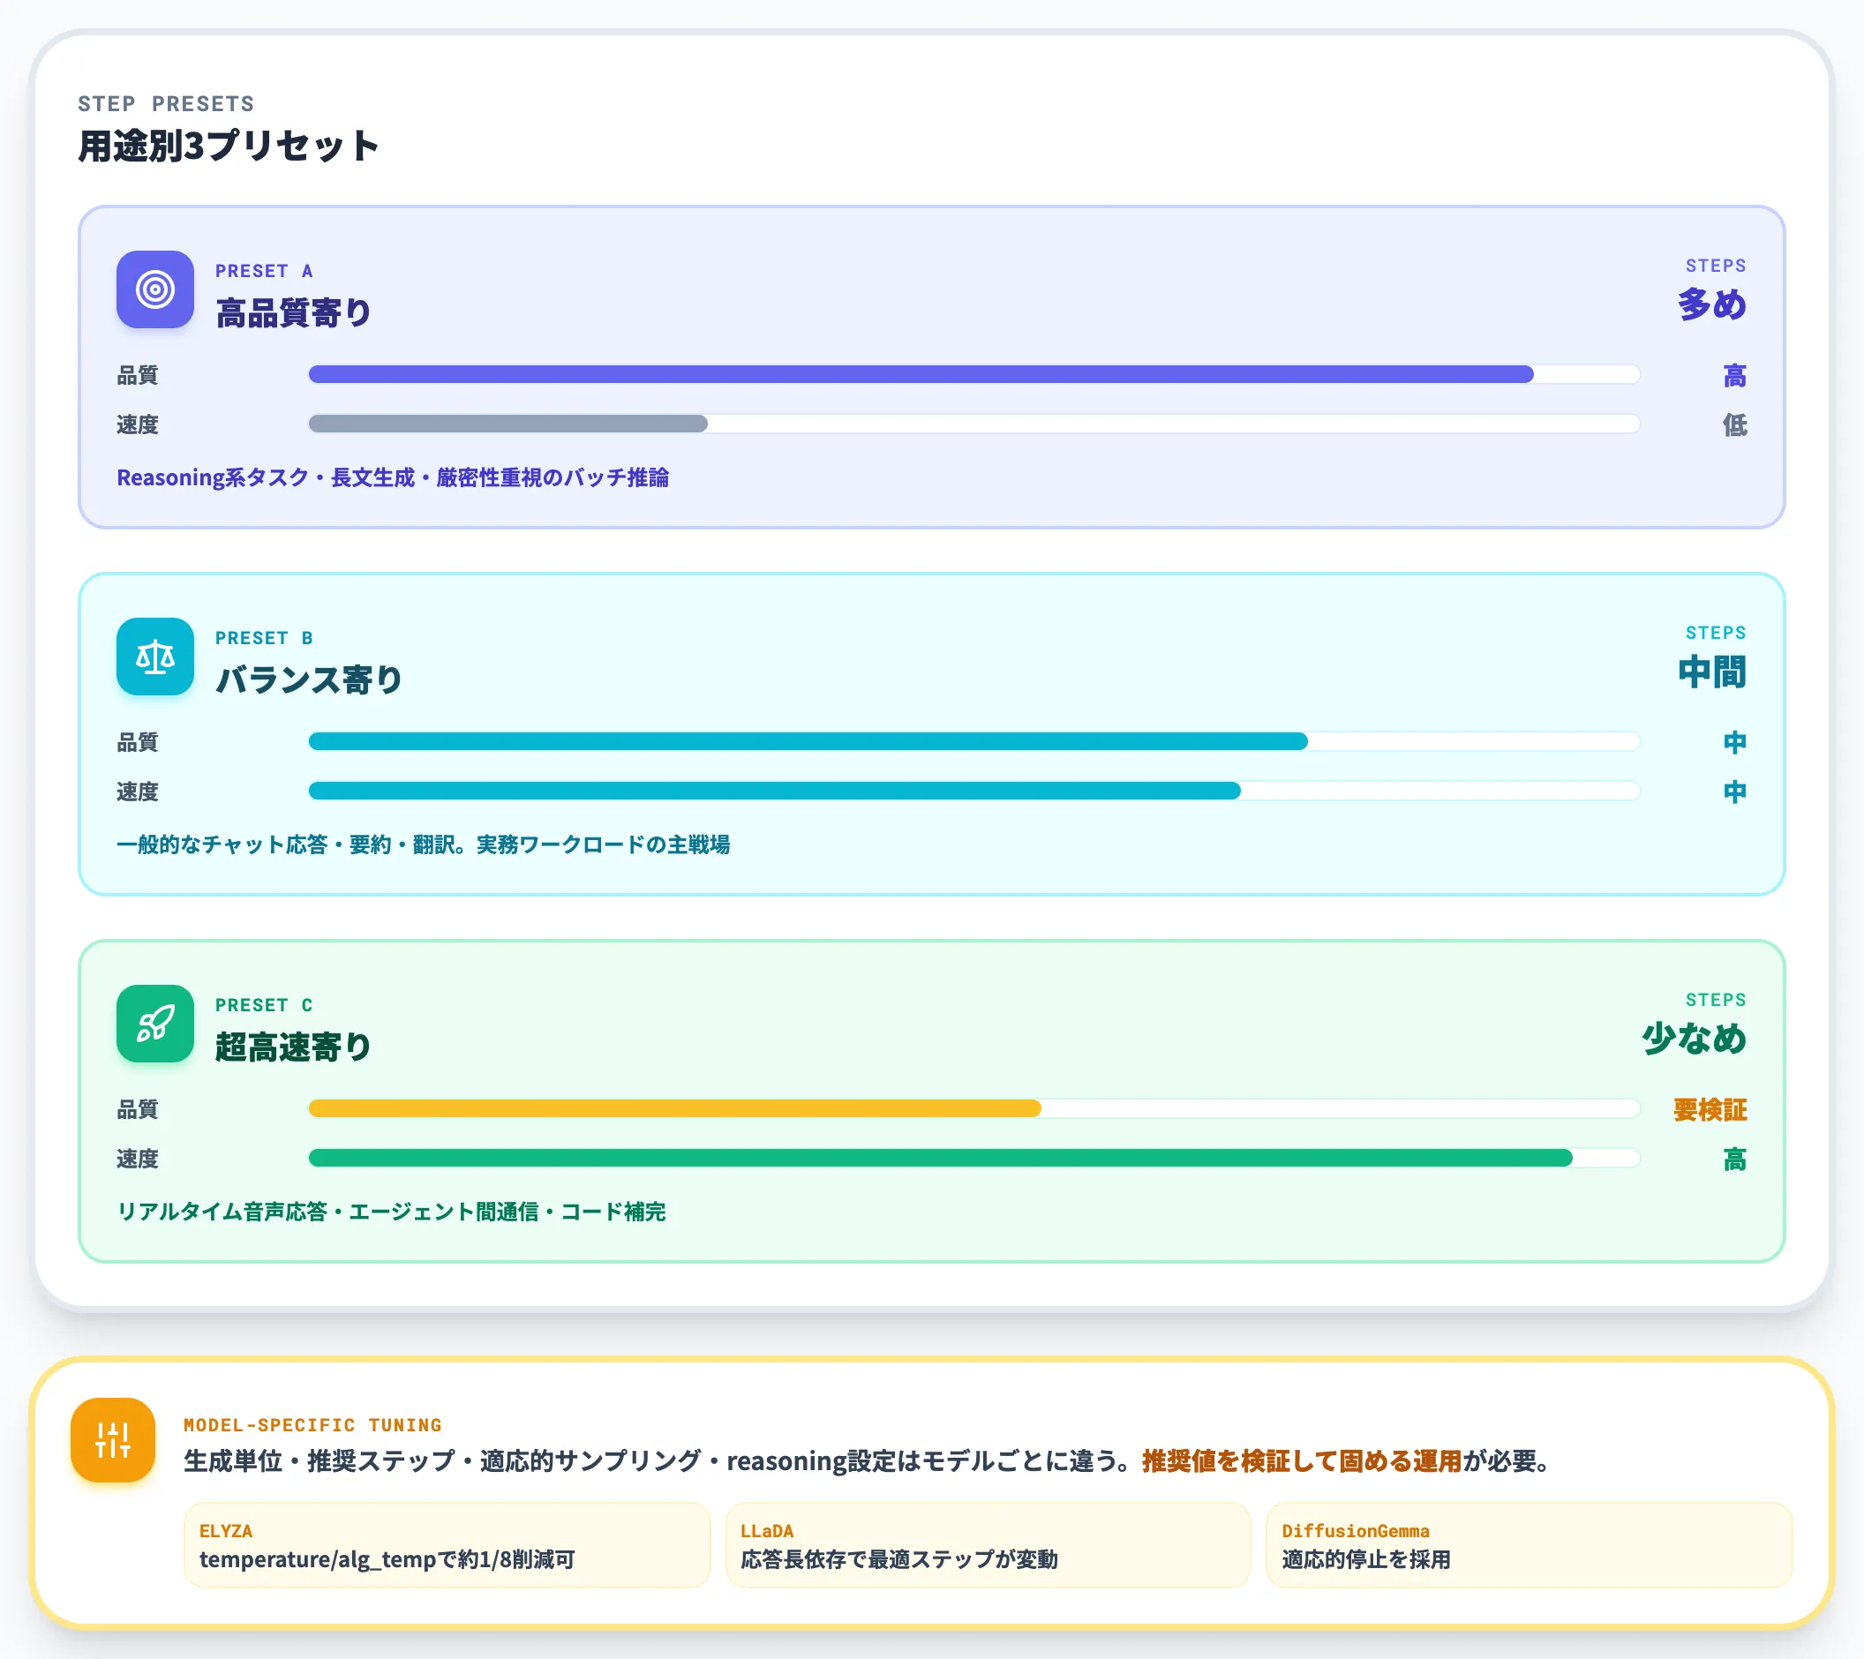Viewport: 1864px width, 1659px height.
Task: Click the Preset C 速度 green progress bar
Action: tap(974, 1159)
